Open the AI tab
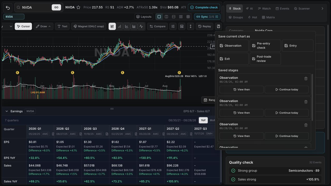Image resolution: width=331 pixels, height=186 pixels. [250, 9]
